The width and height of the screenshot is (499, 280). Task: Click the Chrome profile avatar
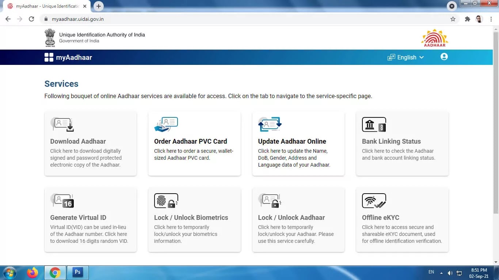pos(479,19)
